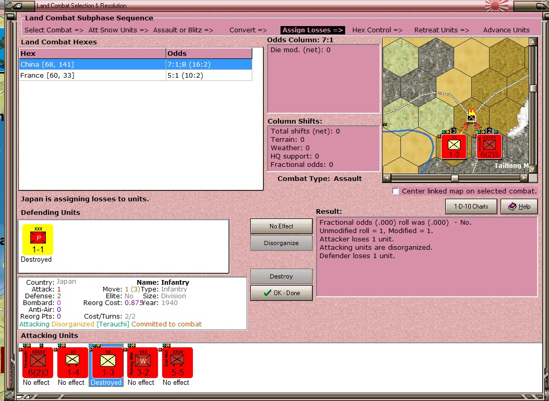Click the map vertical scrollbar thumb
The image size is (549, 401).
[x=533, y=88]
